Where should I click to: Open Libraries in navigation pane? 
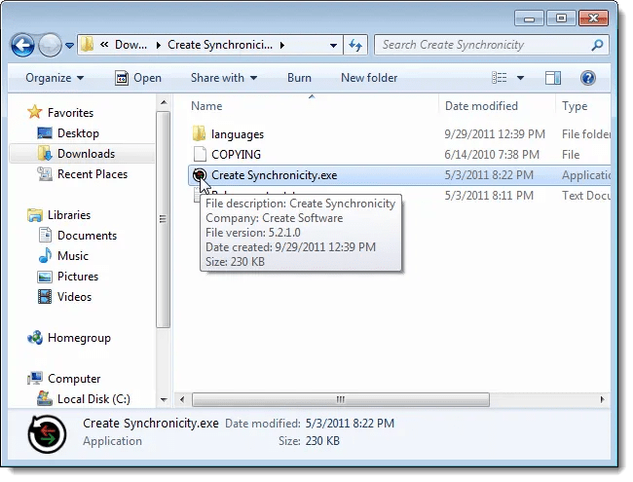(69, 215)
